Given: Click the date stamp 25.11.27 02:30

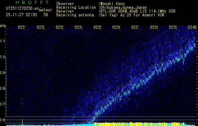Looking at the screenshot, I should (x=21, y=15).
